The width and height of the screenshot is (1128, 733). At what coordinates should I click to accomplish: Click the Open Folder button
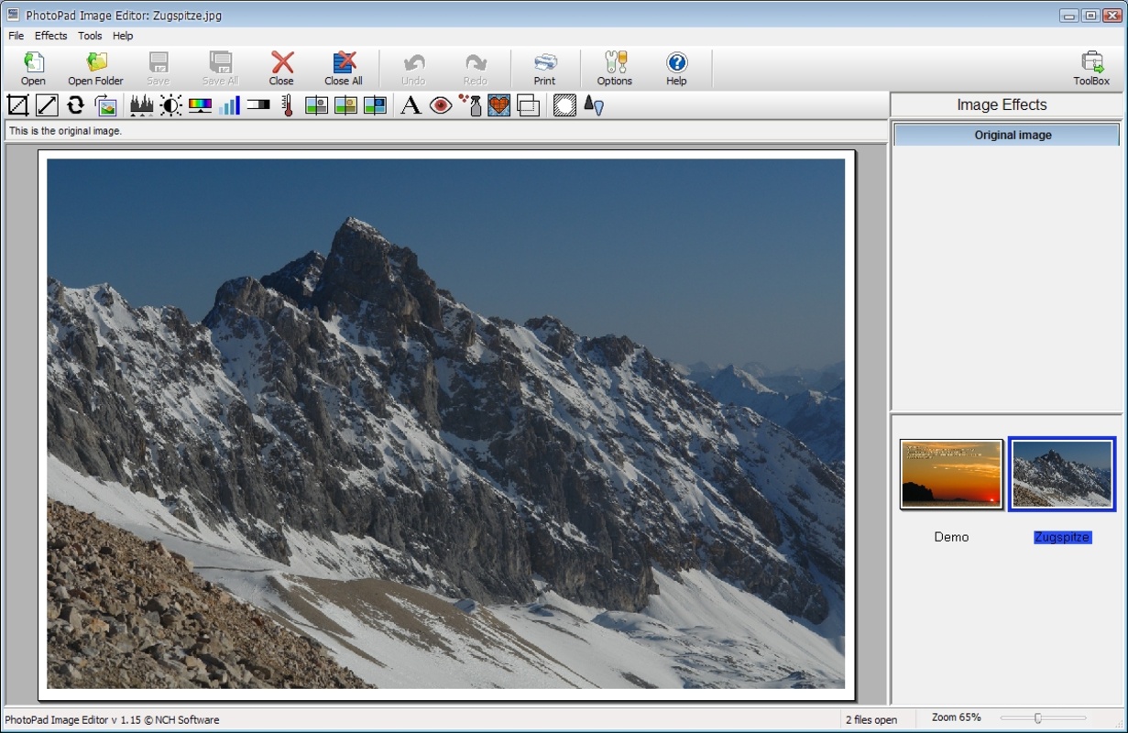point(95,69)
